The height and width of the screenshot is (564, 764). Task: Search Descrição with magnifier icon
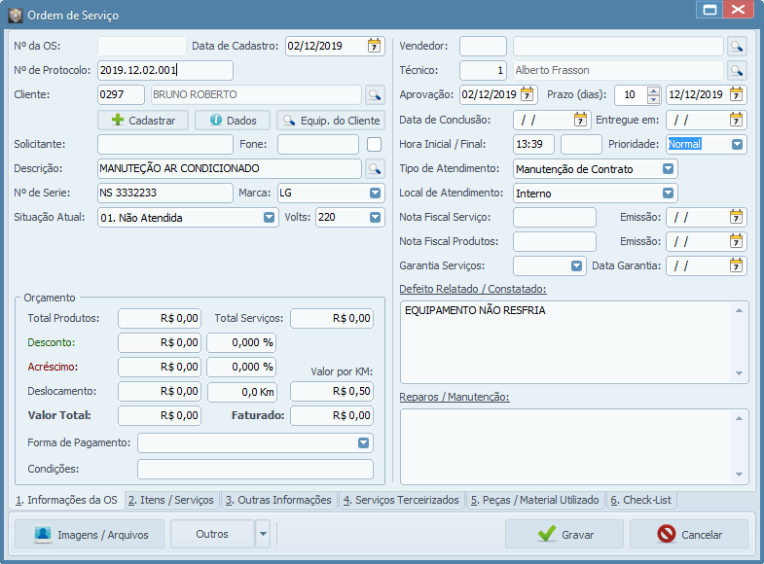pyautogui.click(x=375, y=169)
